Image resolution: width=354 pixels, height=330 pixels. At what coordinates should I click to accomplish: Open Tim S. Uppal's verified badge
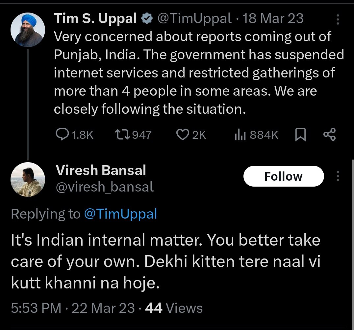[x=146, y=19]
